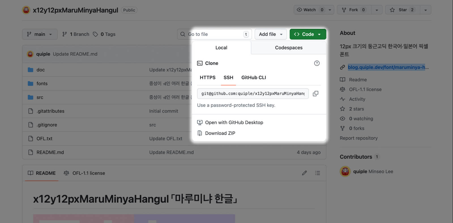Select the SSH clone tab

coord(228,78)
